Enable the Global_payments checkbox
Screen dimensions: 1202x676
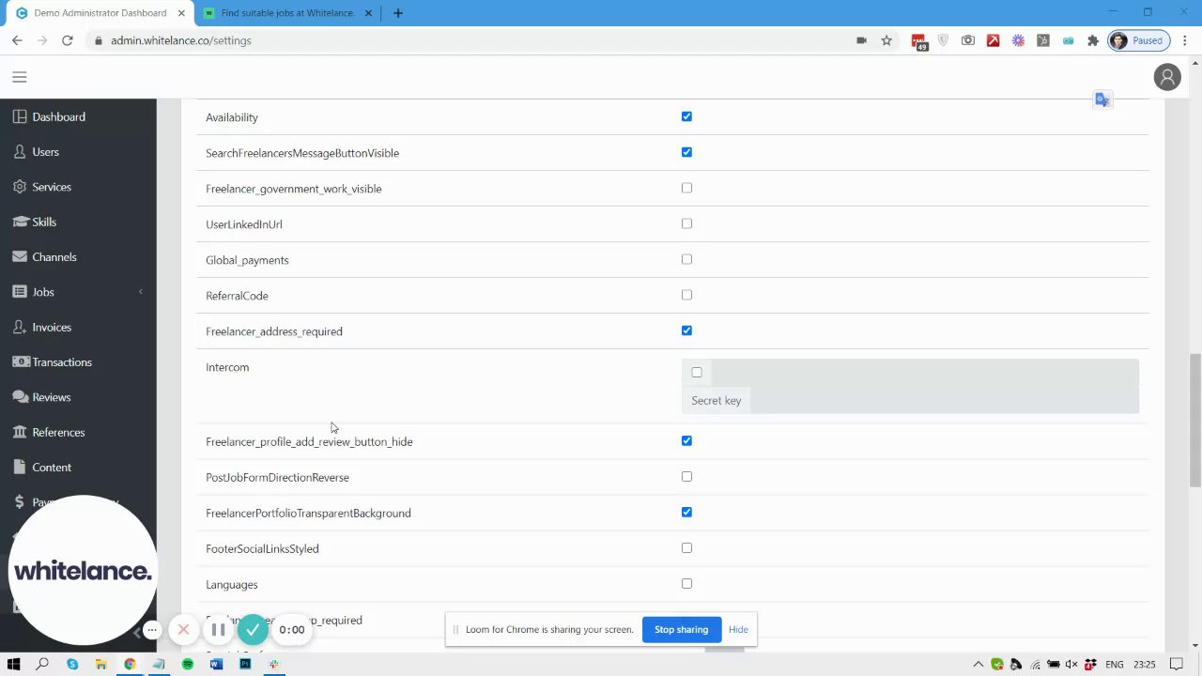point(686,259)
